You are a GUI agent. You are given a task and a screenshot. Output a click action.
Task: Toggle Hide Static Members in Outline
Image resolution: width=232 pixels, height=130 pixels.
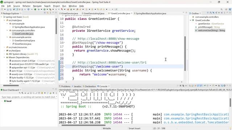coord(216,13)
